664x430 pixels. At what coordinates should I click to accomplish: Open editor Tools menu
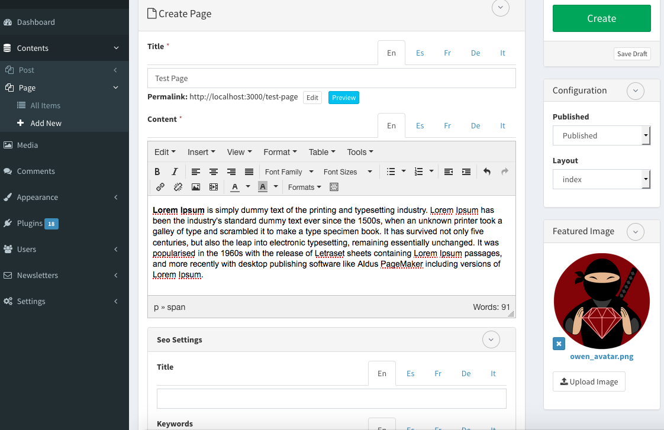coord(360,152)
